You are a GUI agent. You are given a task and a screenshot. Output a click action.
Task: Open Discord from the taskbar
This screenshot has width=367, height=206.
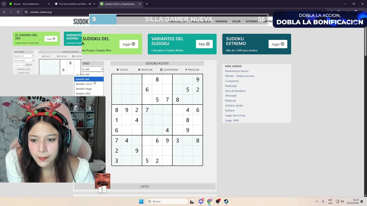pos(201,201)
